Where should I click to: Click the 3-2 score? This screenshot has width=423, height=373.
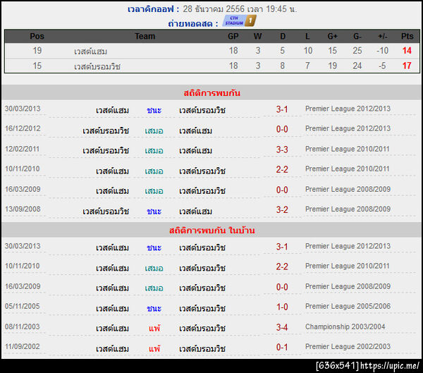pos(282,209)
